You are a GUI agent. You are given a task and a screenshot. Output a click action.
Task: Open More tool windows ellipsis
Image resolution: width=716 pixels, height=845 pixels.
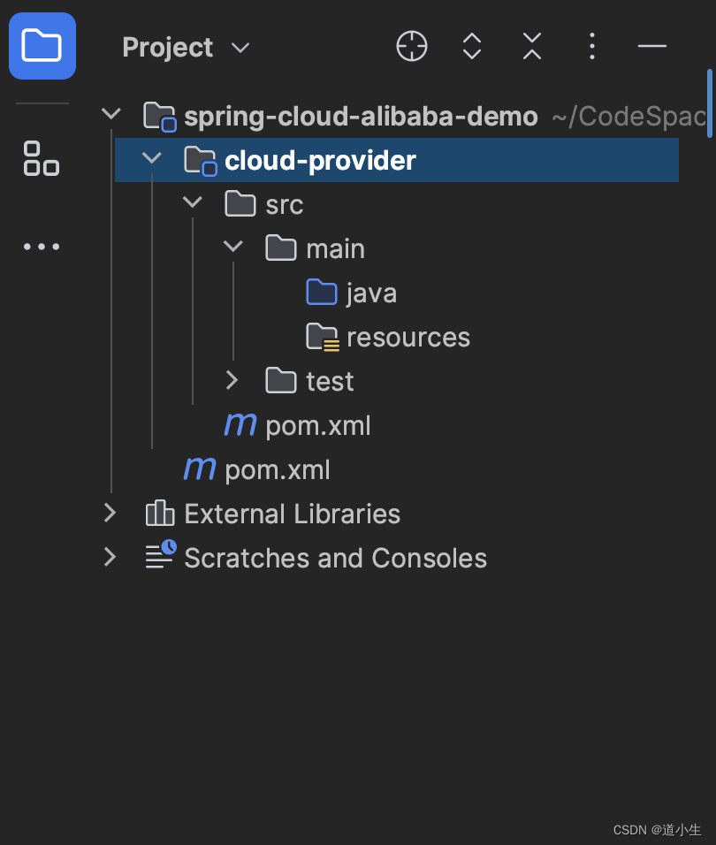click(42, 247)
